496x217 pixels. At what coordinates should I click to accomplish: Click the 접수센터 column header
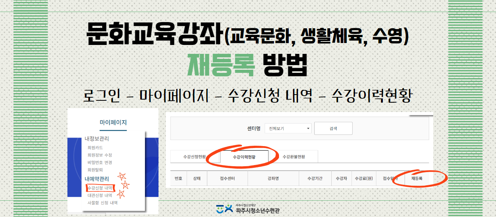click(x=227, y=179)
